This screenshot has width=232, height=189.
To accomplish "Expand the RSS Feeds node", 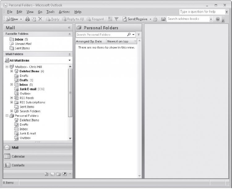I will pyautogui.click(x=11, y=98).
